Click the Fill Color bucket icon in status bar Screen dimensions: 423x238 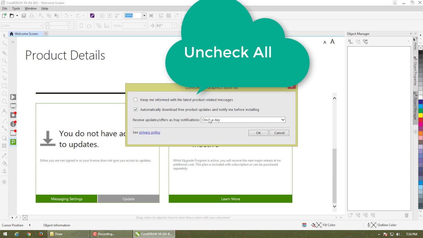(x=313, y=225)
